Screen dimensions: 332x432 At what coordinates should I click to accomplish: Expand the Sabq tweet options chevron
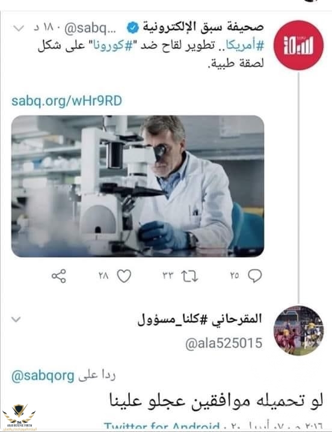(19, 28)
